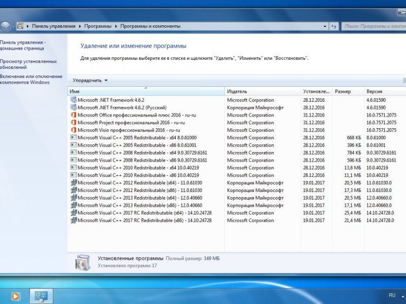Select Visual C++ 2005 Redistributable x64 8.0.61000
Viewport: 406px width, 304px height.
coord(236,137)
